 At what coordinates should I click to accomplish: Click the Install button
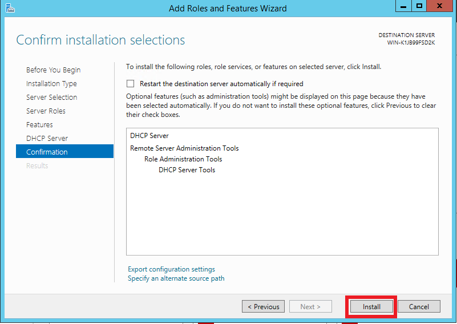pos(371,306)
